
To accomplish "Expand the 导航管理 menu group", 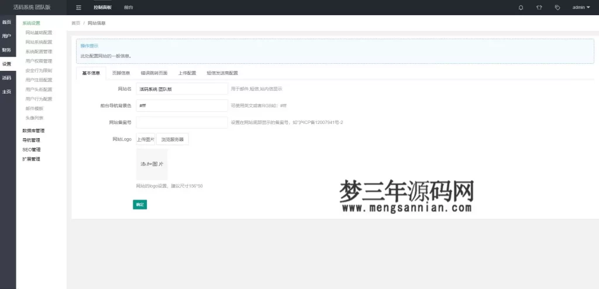I will pos(32,140).
